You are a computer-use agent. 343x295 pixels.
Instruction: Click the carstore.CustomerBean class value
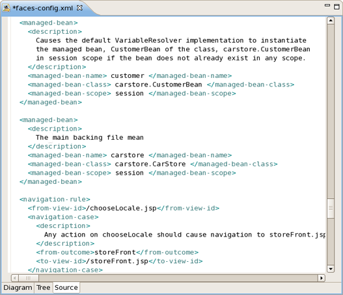coord(158,84)
